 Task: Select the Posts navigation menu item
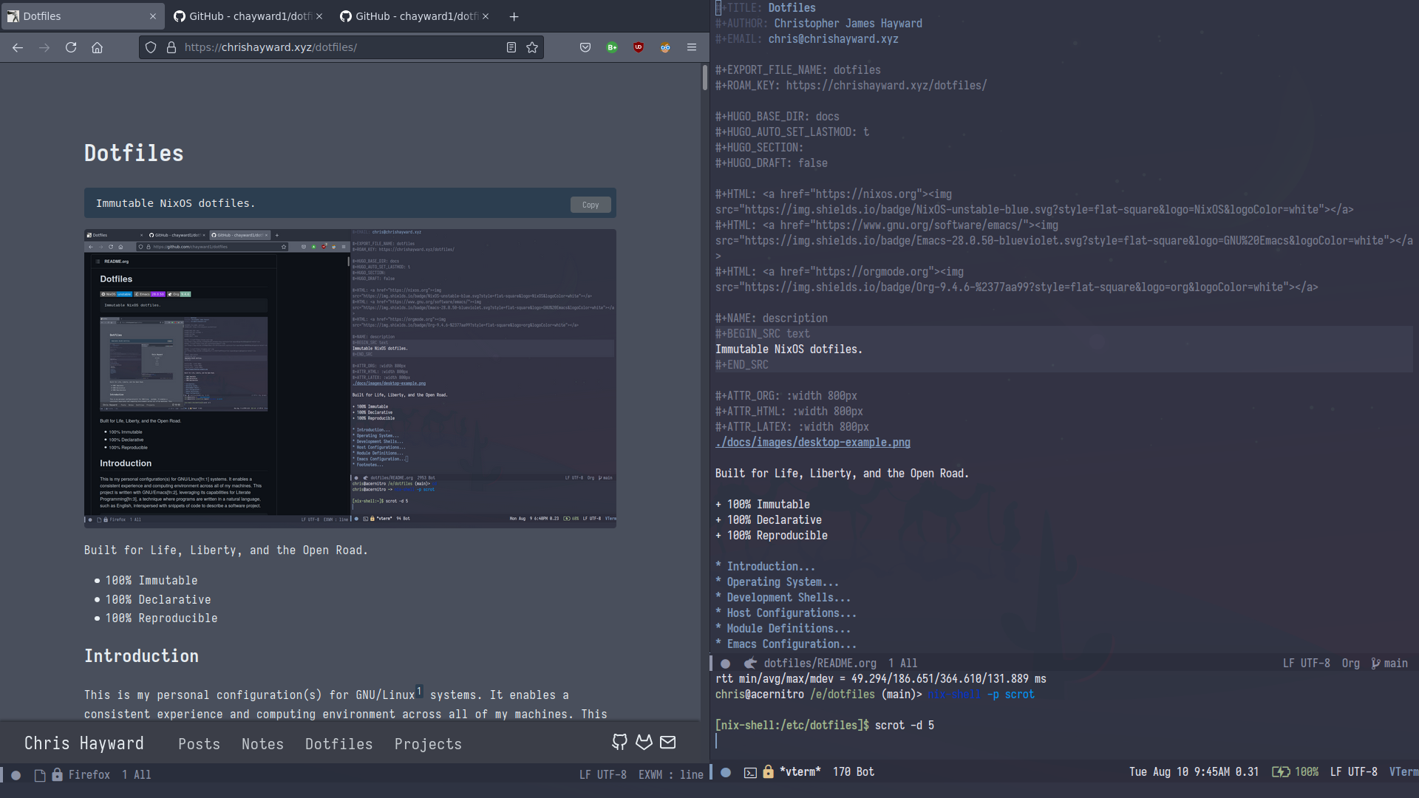(x=199, y=743)
